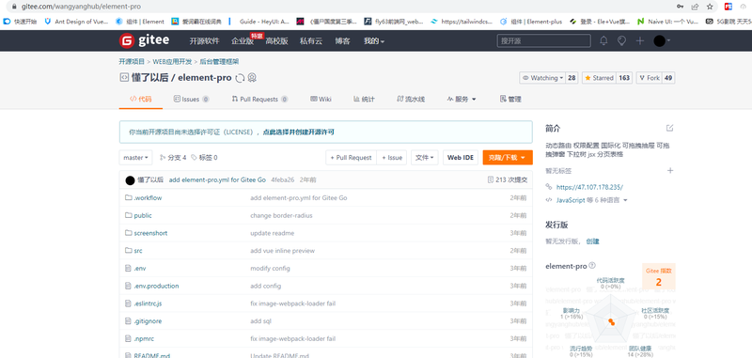Switch to the 代码 tab

[140, 100]
